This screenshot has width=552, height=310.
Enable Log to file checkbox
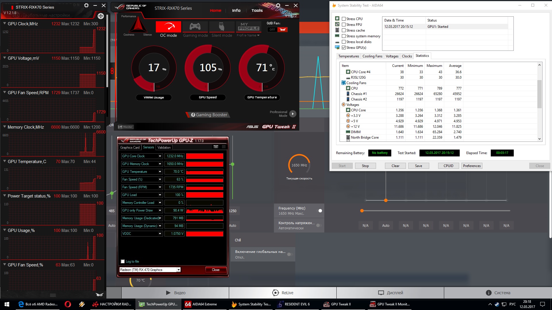[x=123, y=261]
